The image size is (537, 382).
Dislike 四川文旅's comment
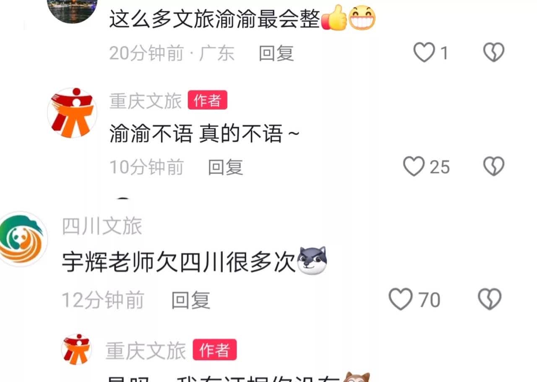click(x=490, y=299)
